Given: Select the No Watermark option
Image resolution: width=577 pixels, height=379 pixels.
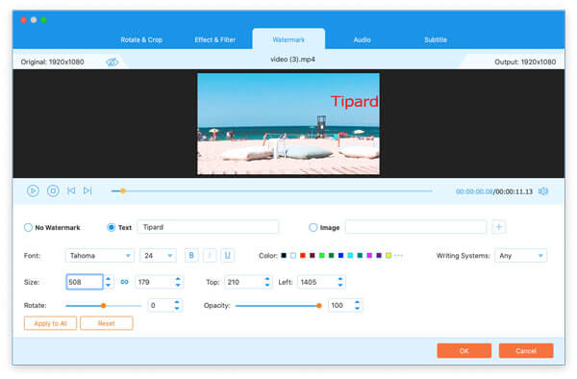Looking at the screenshot, I should click(52, 228).
